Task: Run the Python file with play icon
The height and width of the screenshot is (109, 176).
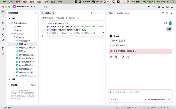Action: click(x=92, y=13)
